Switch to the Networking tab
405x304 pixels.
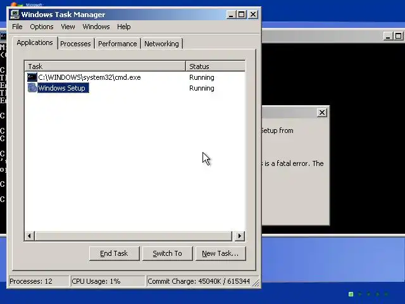[161, 44]
